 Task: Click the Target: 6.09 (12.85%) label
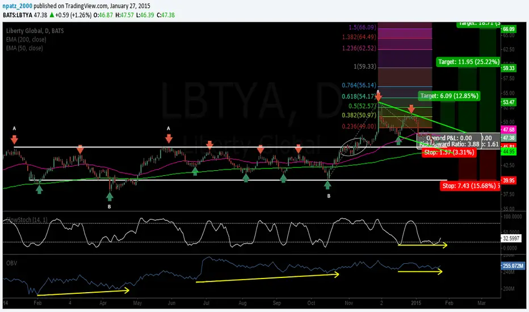(449, 96)
